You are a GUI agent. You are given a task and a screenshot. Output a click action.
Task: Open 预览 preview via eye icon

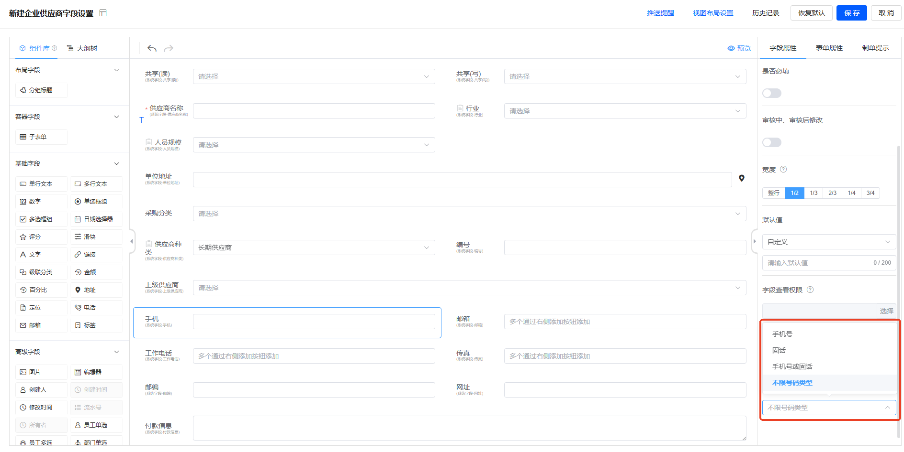[x=739, y=48]
